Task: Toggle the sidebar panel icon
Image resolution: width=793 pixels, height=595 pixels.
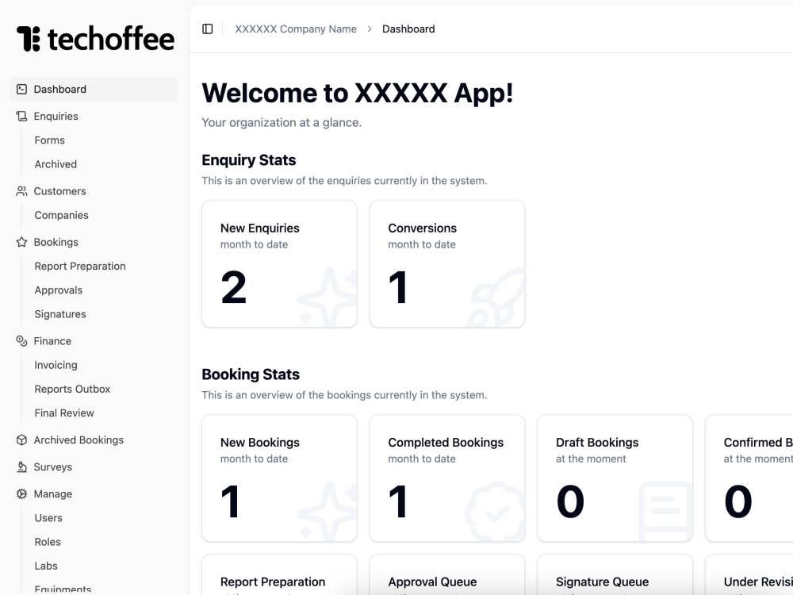Action: click(207, 29)
